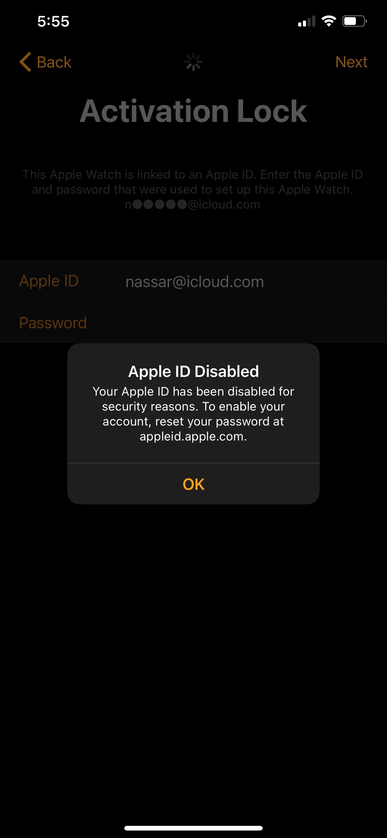Tap the Apple ID row label
The image size is (387, 838).
(x=49, y=281)
